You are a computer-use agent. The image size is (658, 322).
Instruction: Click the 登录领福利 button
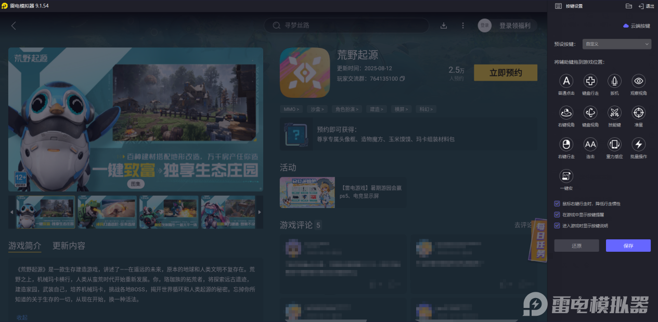click(515, 25)
